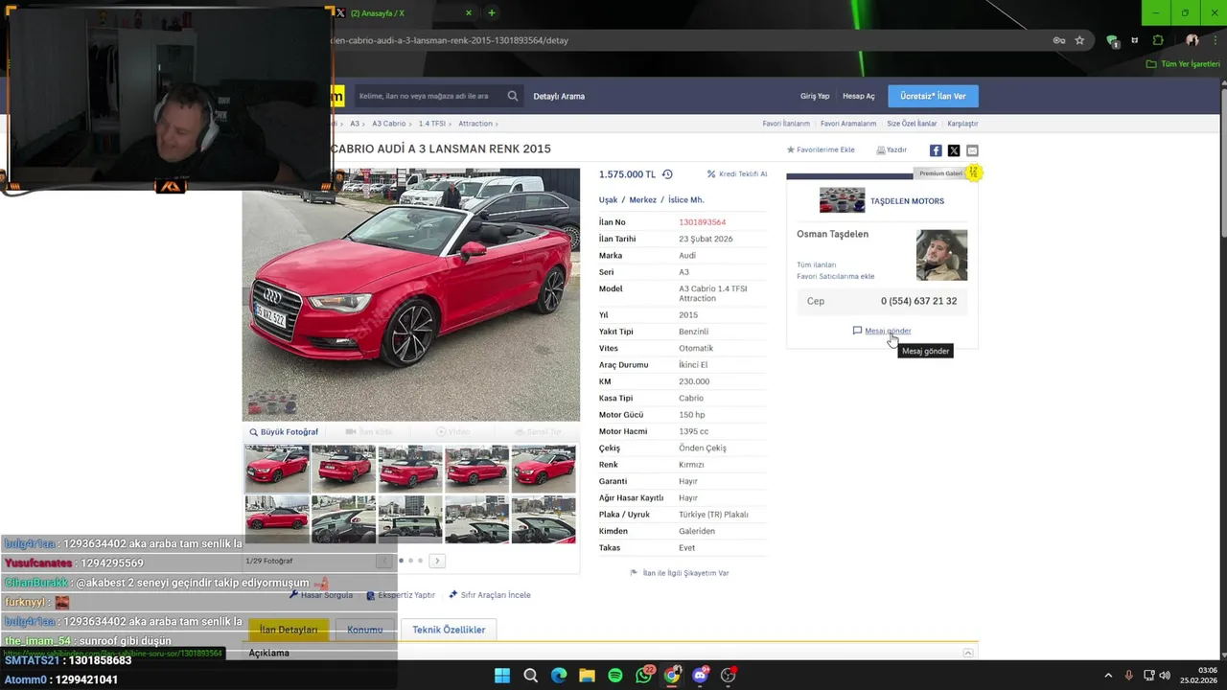Viewport: 1227px width, 690px height.
Task: Open WhatsApp from taskbar
Action: (x=644, y=676)
